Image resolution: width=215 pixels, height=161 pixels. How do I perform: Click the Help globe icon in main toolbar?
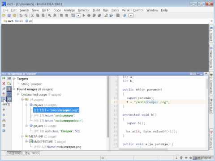[124, 16]
